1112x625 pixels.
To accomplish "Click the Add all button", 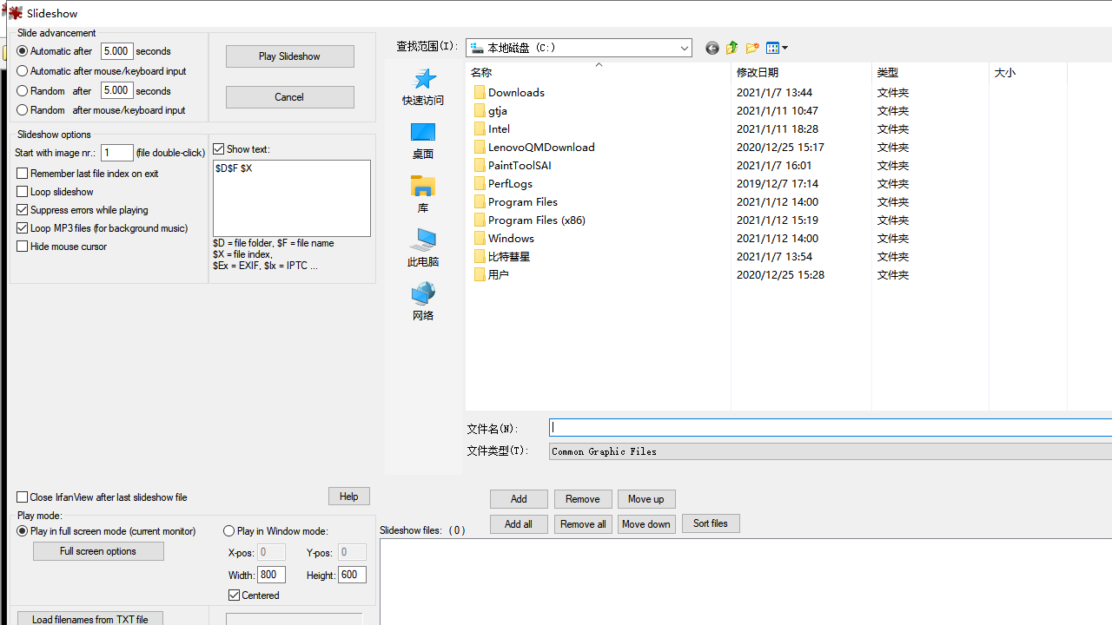I will pos(519,524).
